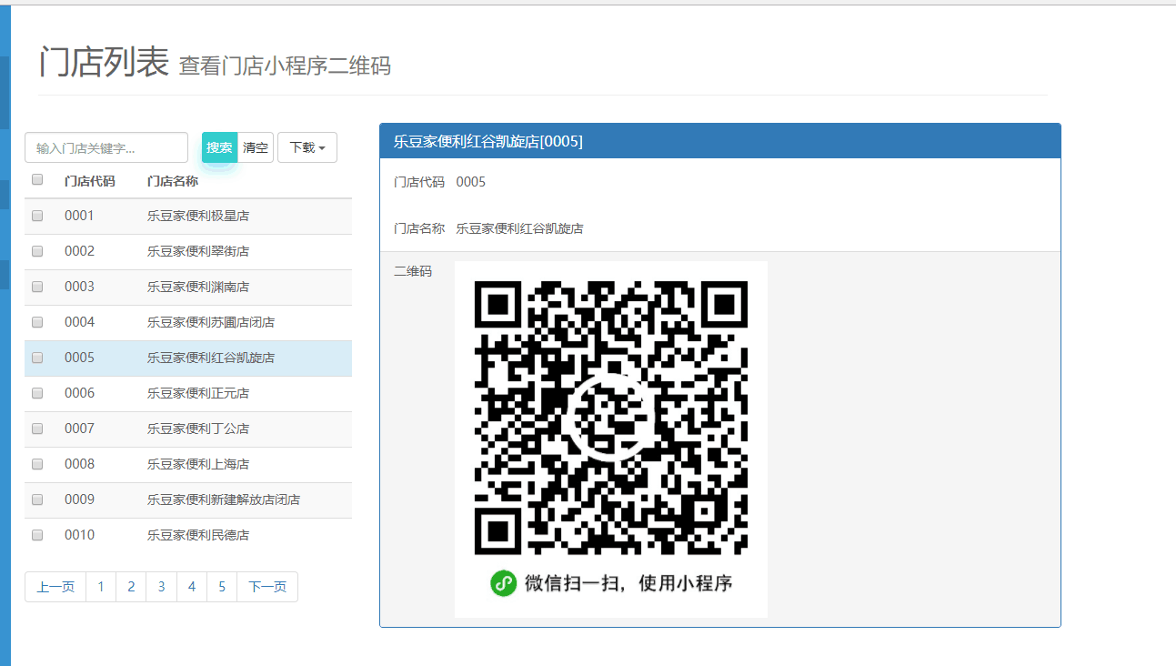Check the box for store 0006

(37, 393)
